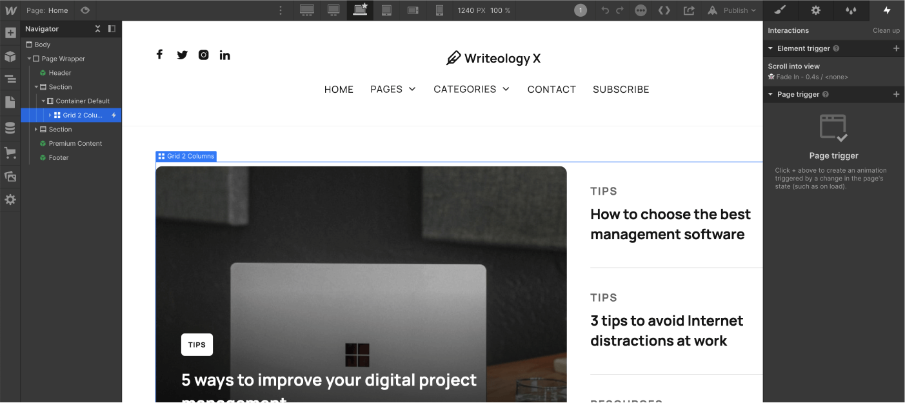
Task: Click the CONTACT nav link
Action: tap(552, 89)
